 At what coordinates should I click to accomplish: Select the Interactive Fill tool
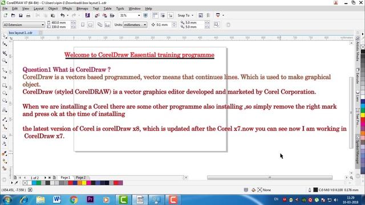pyautogui.click(x=5, y=161)
